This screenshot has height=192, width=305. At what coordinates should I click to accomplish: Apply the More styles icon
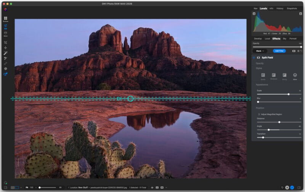[295, 75]
